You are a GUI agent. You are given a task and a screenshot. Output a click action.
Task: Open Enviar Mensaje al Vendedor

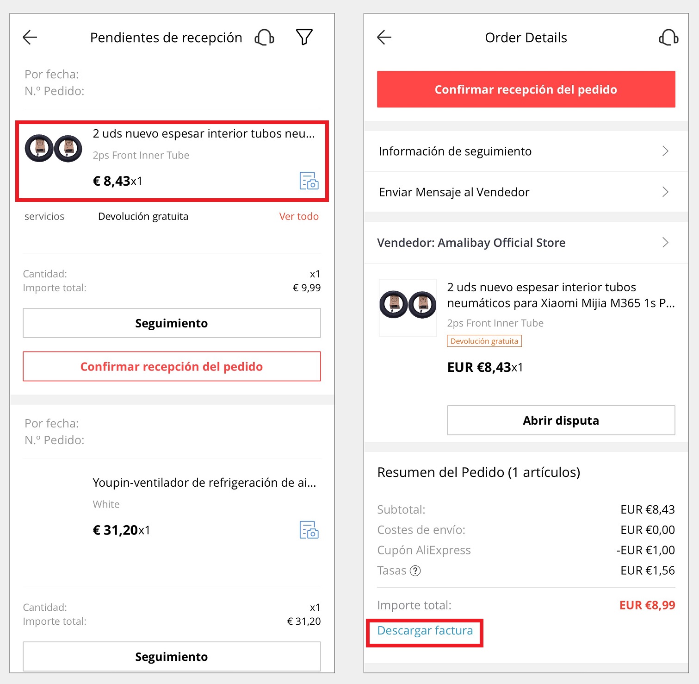coord(526,192)
